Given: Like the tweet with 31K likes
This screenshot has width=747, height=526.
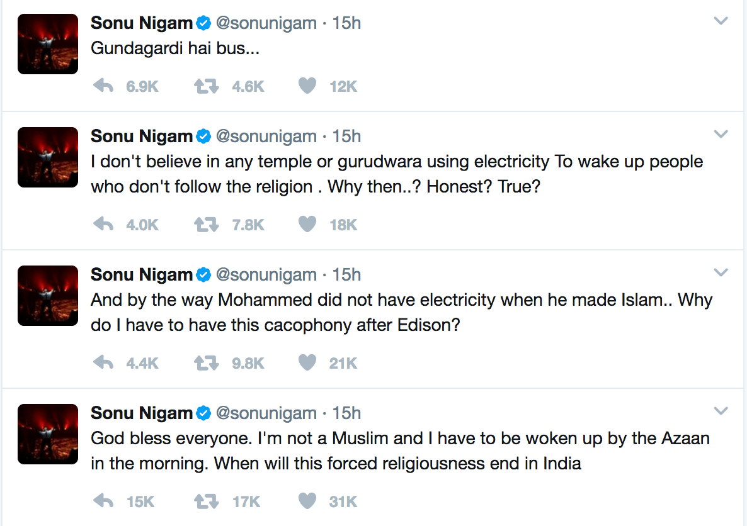Looking at the screenshot, I should coord(307,501).
